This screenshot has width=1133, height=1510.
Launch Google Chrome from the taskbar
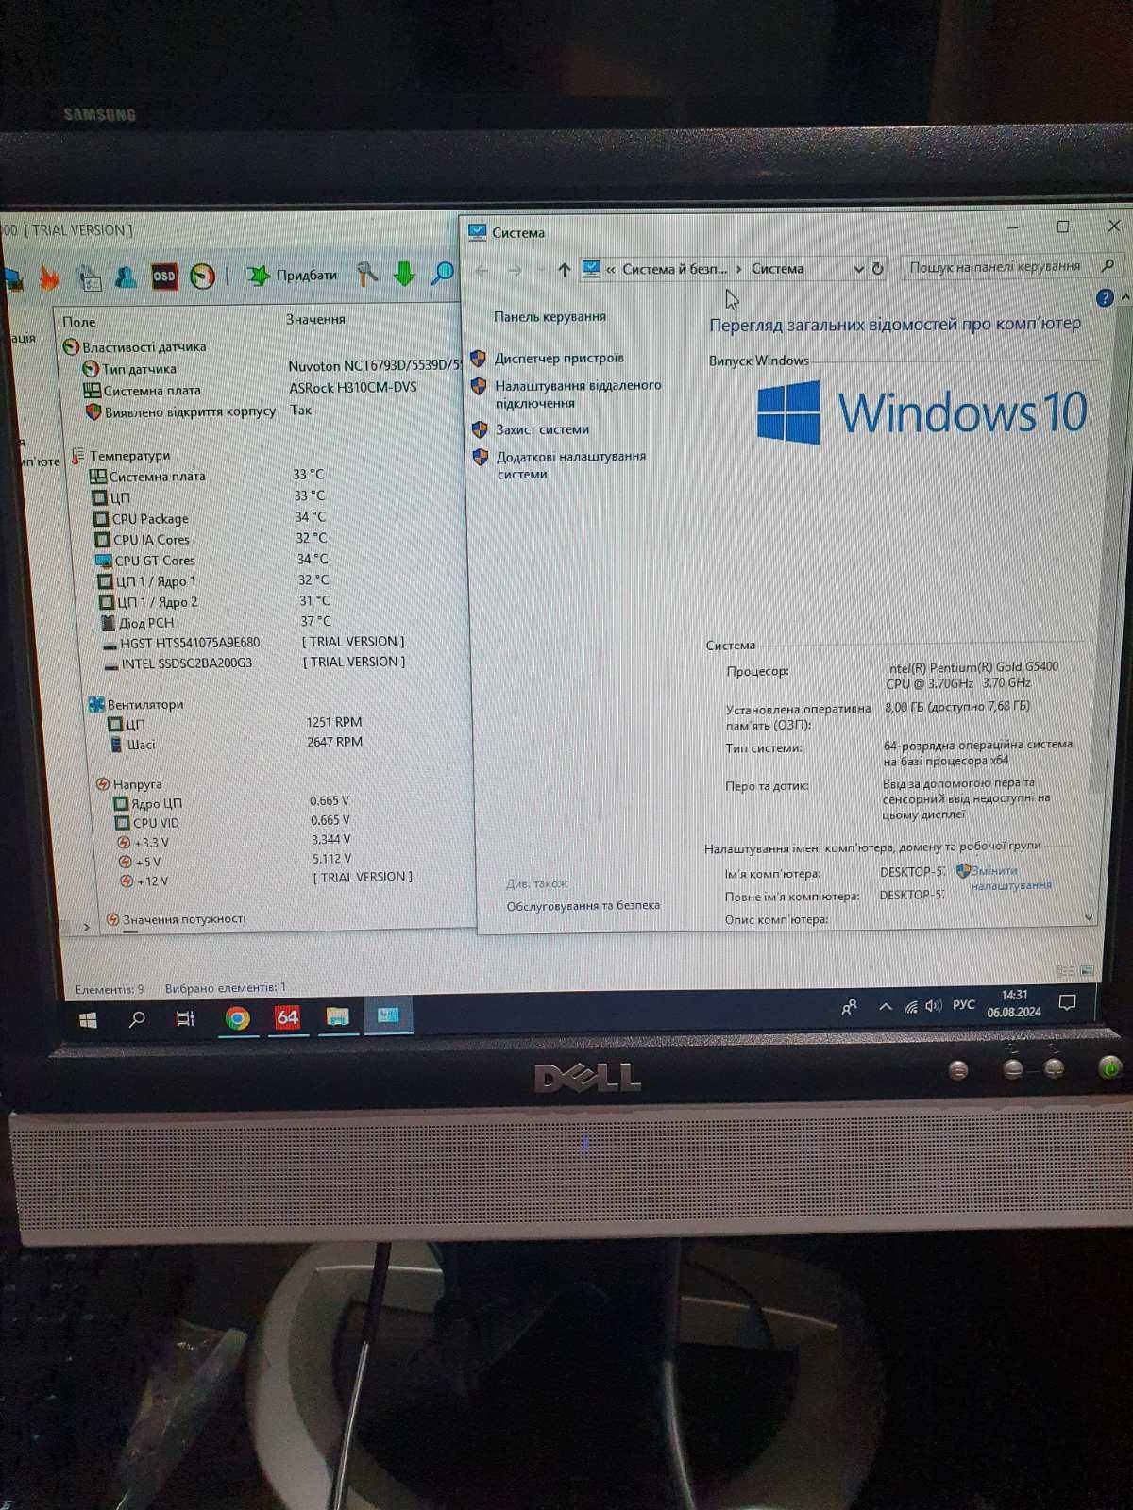click(237, 1017)
